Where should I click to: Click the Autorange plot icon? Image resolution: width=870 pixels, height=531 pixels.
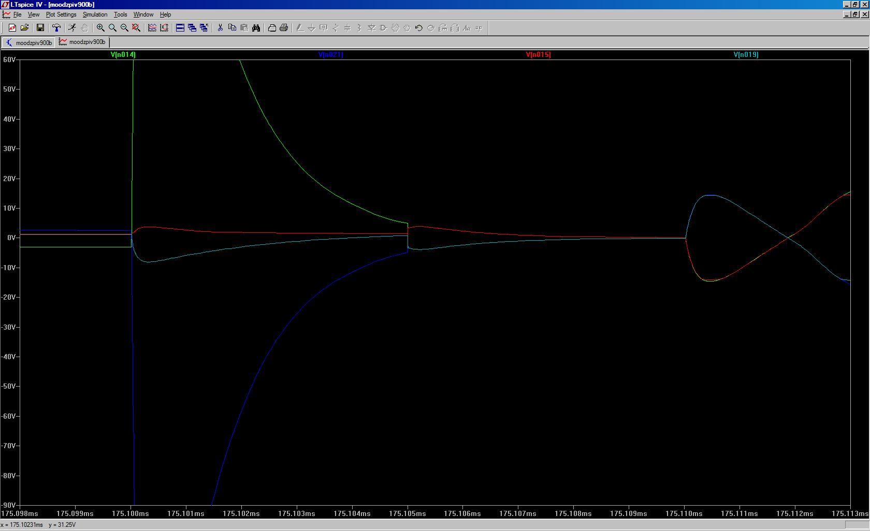pos(152,28)
